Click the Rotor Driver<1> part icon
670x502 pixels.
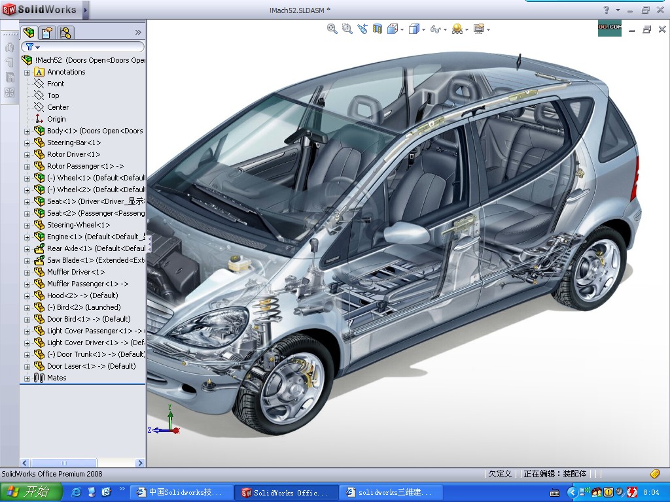(39, 154)
